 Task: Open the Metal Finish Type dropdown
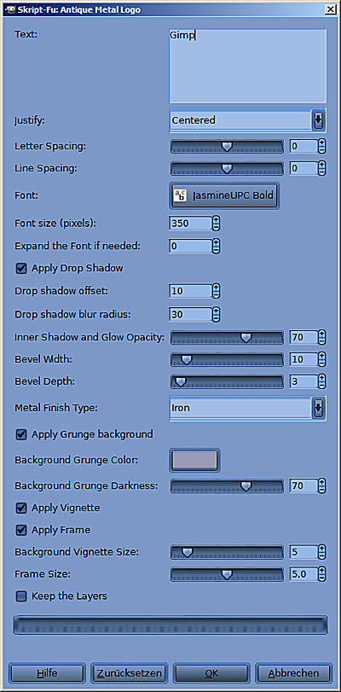248,408
